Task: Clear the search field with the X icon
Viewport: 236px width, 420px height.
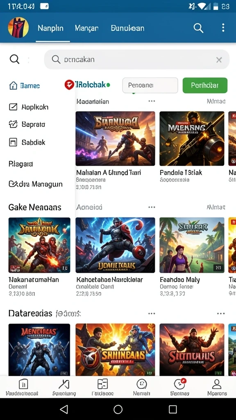Action: (x=219, y=60)
